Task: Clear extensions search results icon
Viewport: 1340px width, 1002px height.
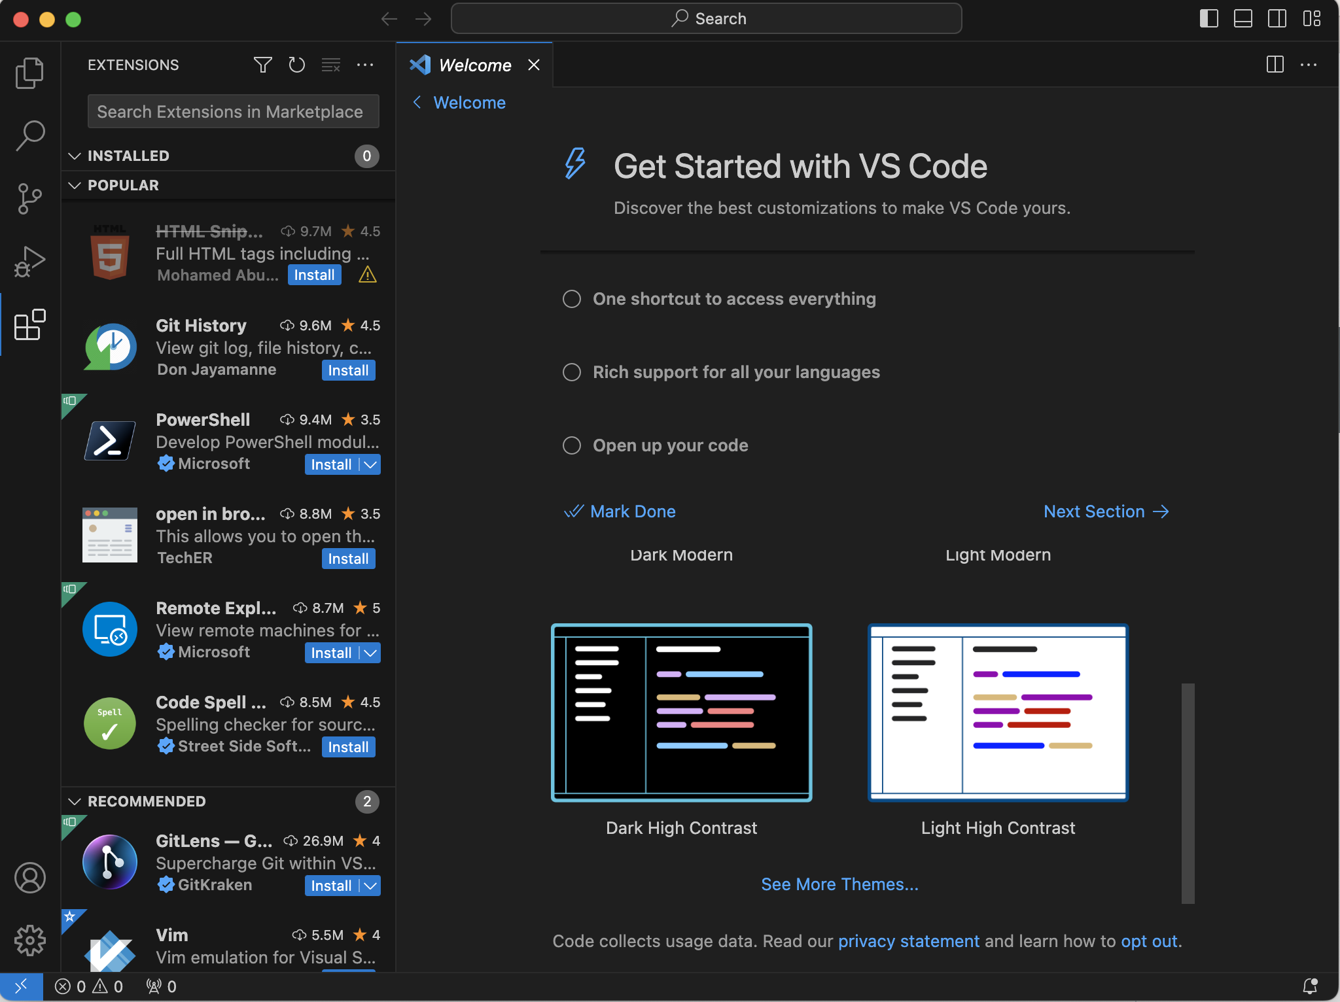Action: coord(331,65)
